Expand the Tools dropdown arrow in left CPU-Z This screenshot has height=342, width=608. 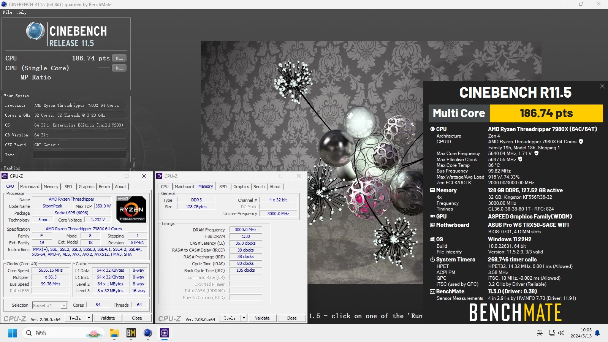click(89, 318)
